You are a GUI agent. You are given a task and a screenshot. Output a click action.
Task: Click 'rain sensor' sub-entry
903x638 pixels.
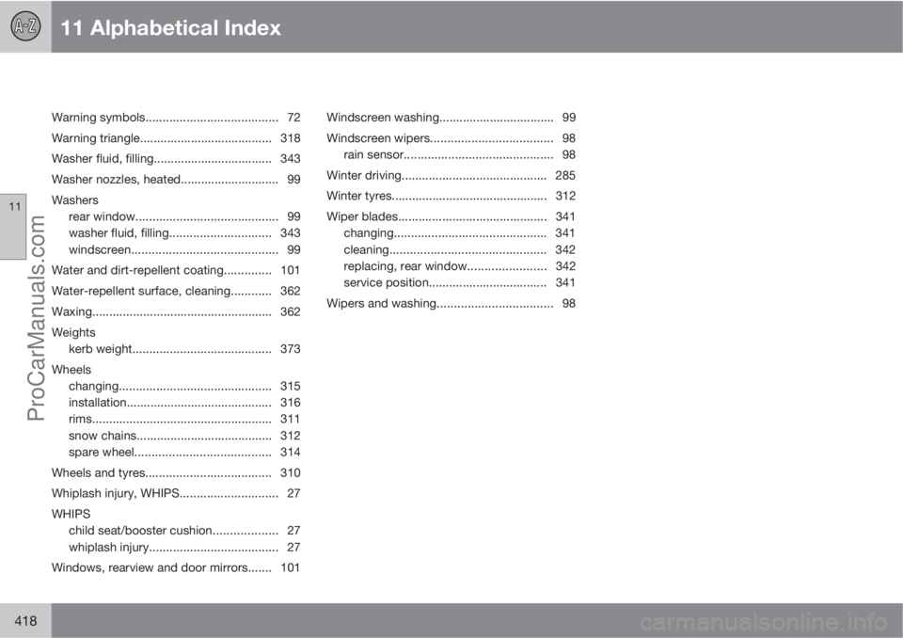460,154
